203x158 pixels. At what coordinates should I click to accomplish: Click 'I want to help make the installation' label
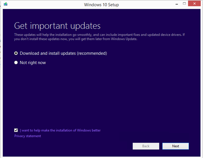60,130
